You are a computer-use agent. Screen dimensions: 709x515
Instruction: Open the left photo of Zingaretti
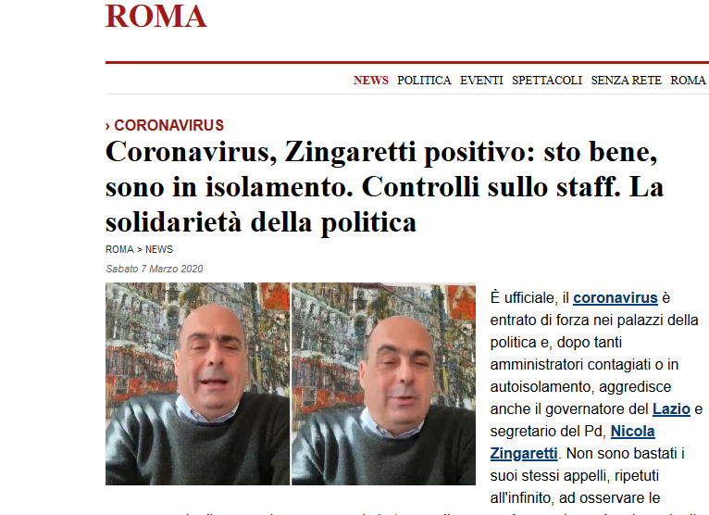click(x=197, y=383)
